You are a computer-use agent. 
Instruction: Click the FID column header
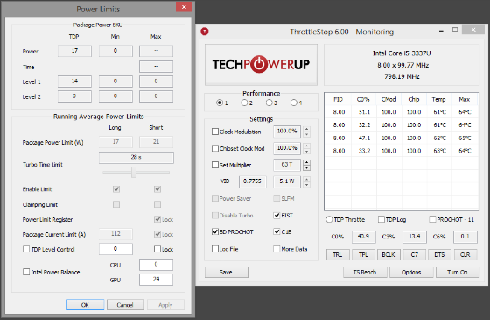pos(339,100)
